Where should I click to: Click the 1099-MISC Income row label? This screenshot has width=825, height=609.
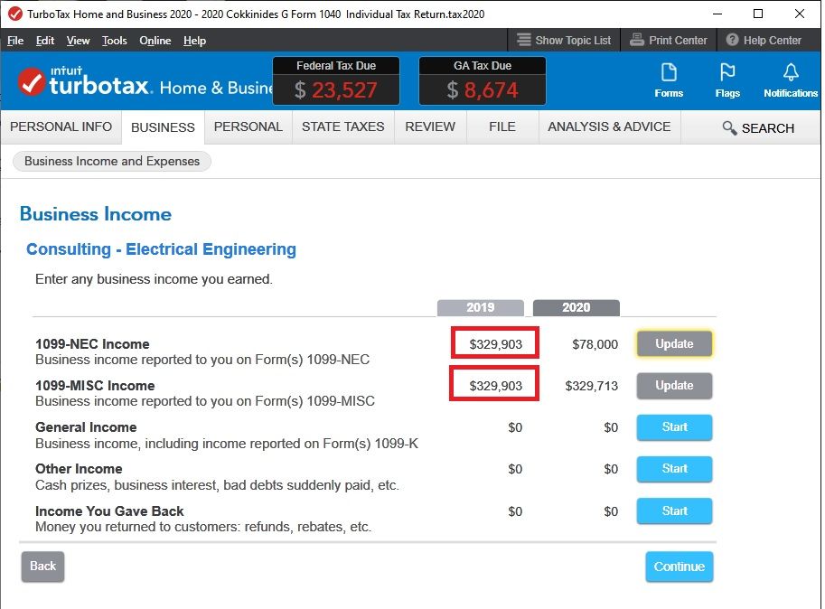pyautogui.click(x=95, y=386)
